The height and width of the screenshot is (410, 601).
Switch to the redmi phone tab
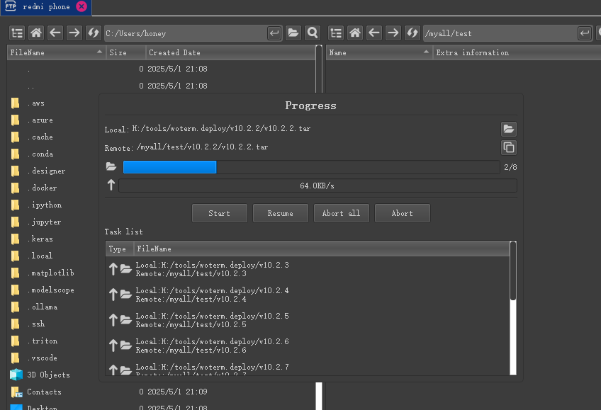44,7
